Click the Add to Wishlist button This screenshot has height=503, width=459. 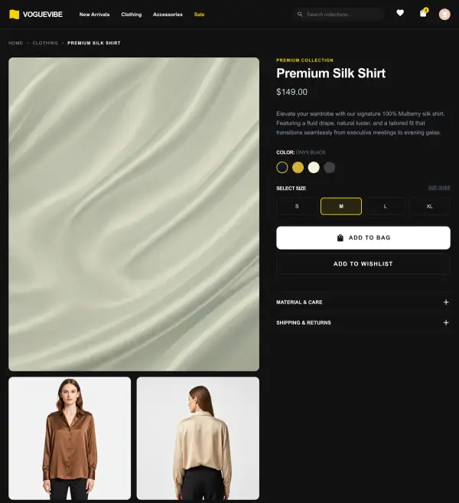tap(363, 263)
